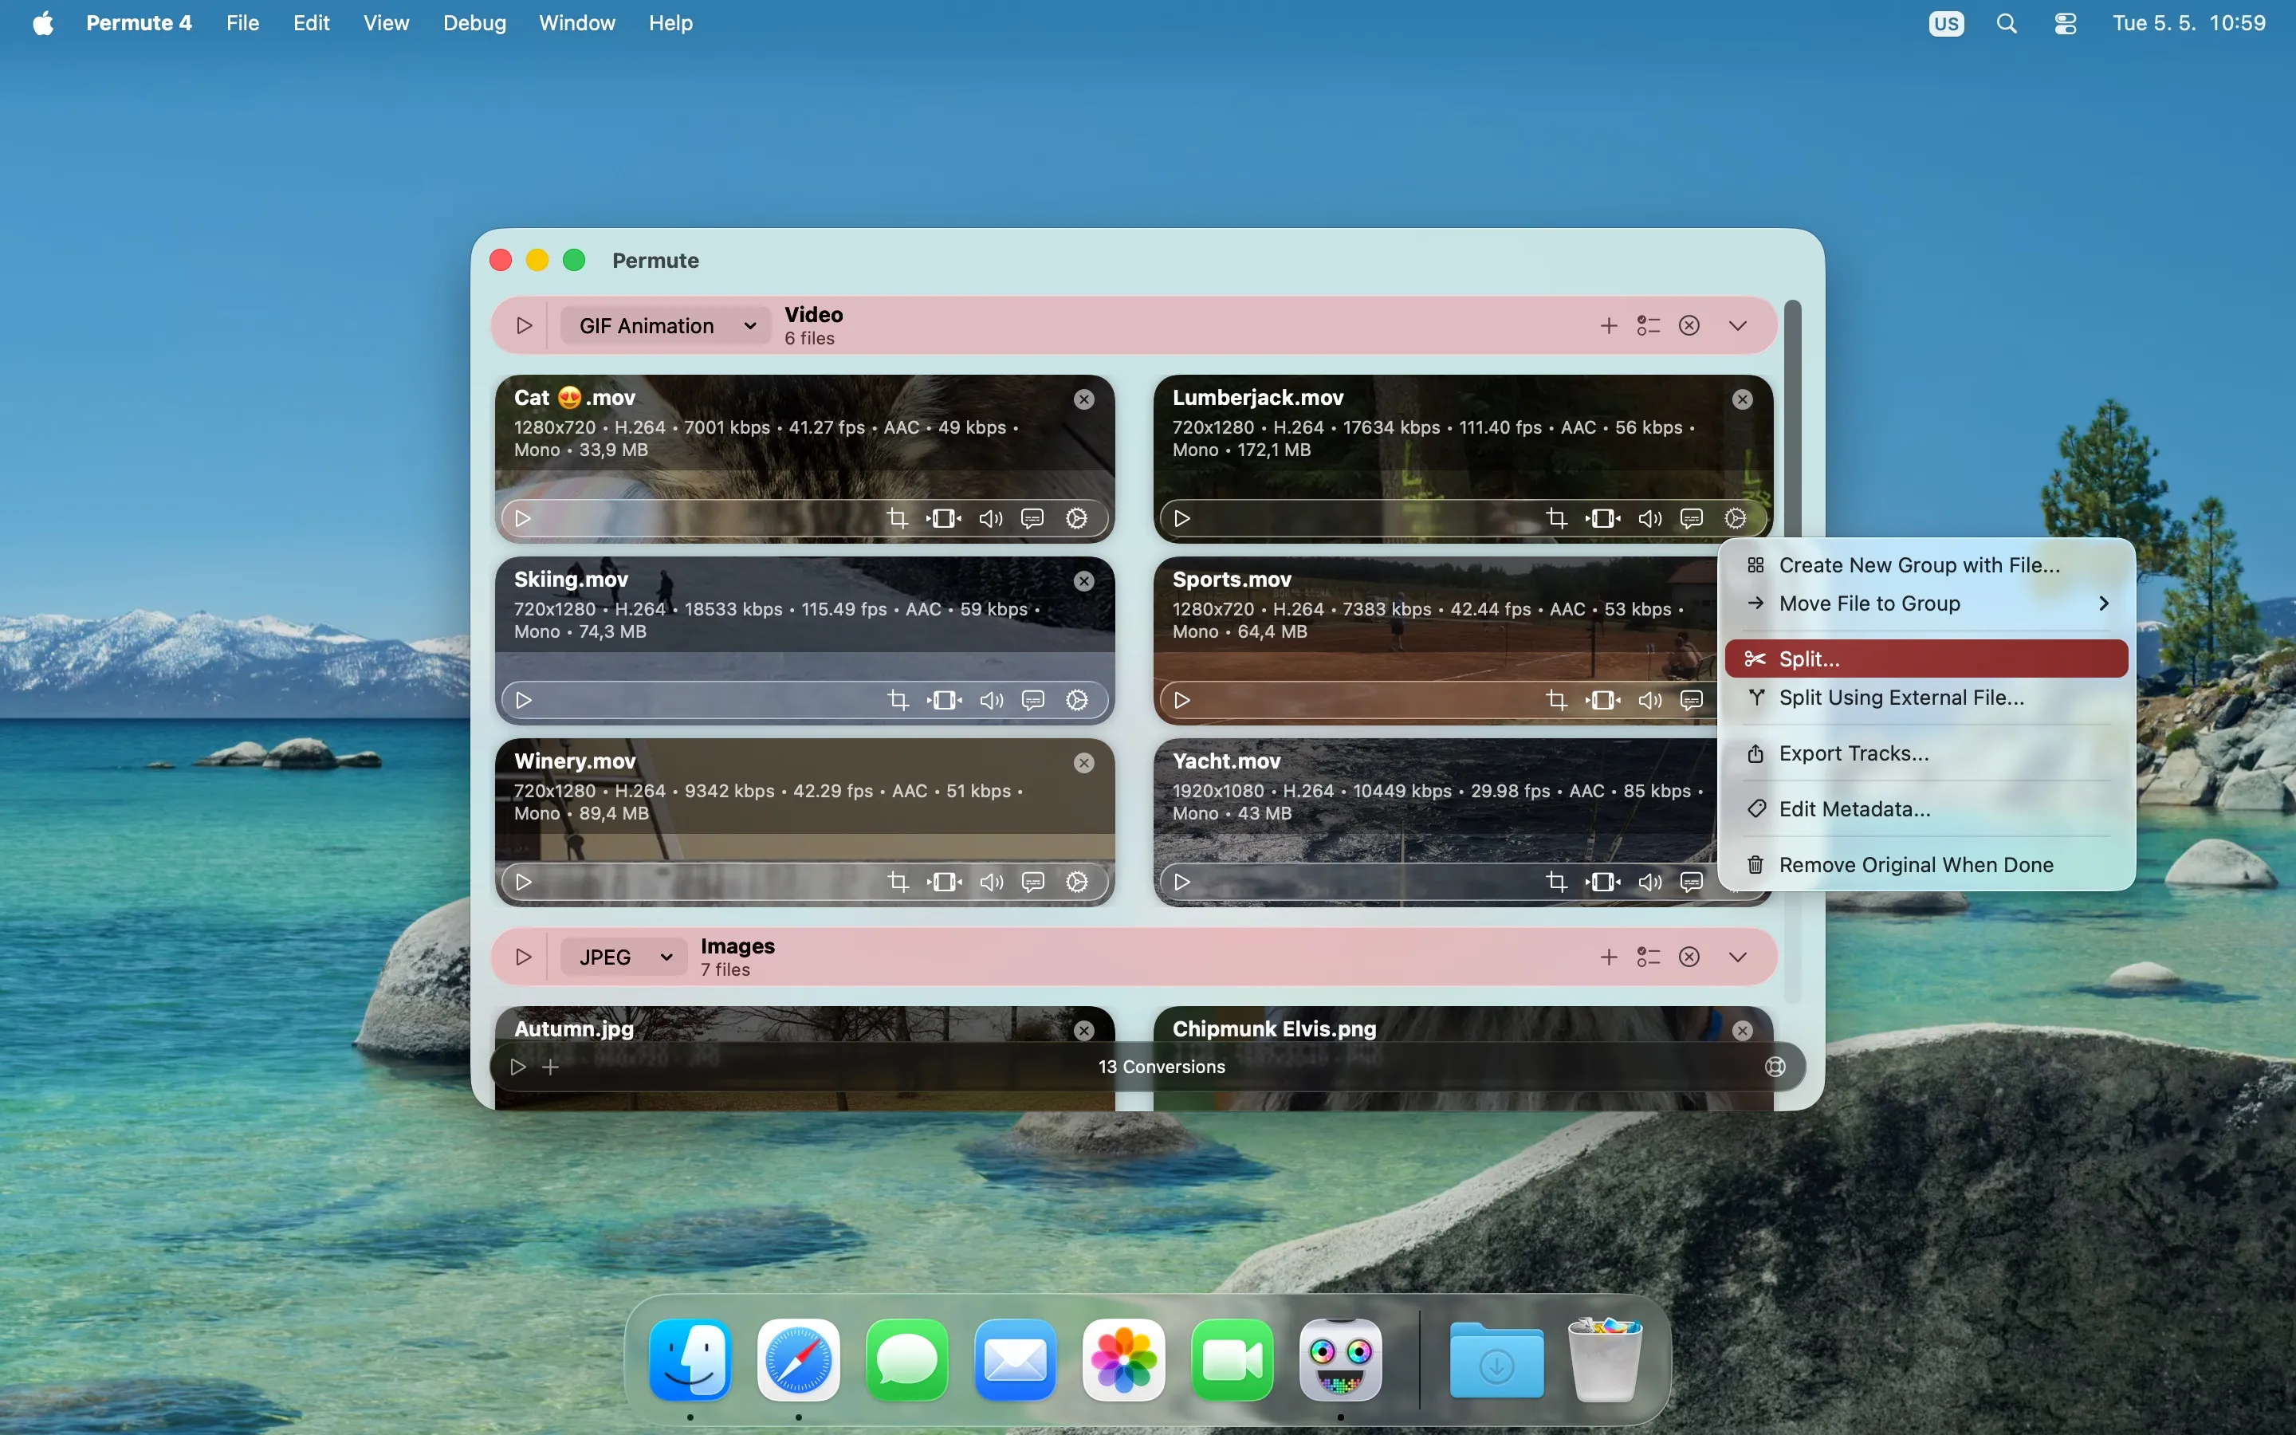The image size is (2296, 1435).
Task: Select Edit Metadata... menu entry
Action: (1927, 809)
